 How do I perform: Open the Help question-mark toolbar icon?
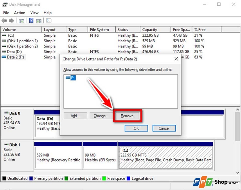(31, 20)
